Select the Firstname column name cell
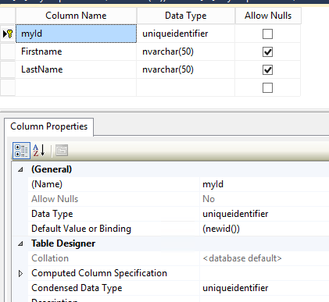 tap(76, 52)
